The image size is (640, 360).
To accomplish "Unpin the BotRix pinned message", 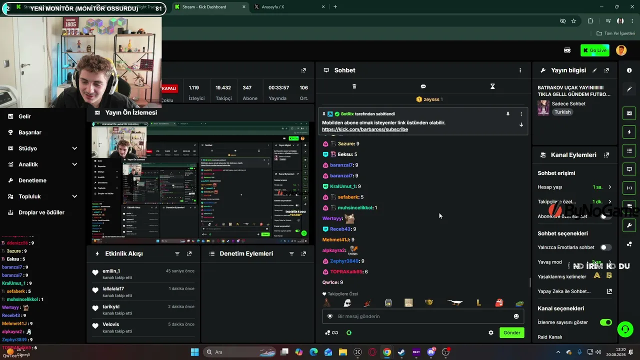I will click(508, 114).
